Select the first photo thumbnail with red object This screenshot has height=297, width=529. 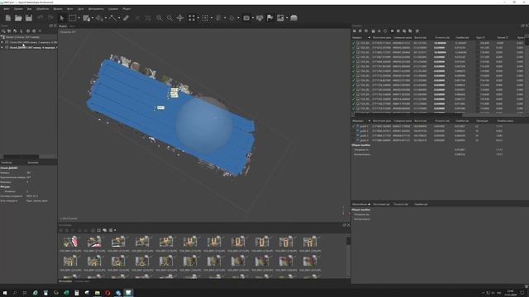click(x=70, y=242)
